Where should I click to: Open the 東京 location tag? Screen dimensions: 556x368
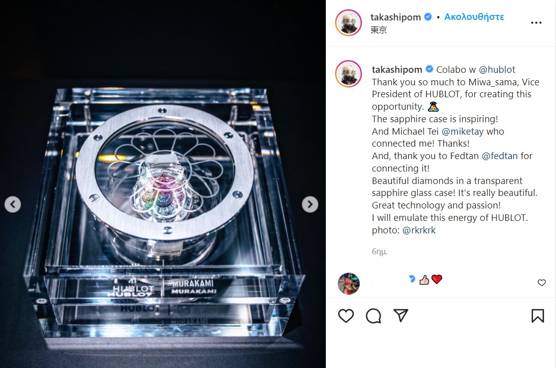pos(379,30)
